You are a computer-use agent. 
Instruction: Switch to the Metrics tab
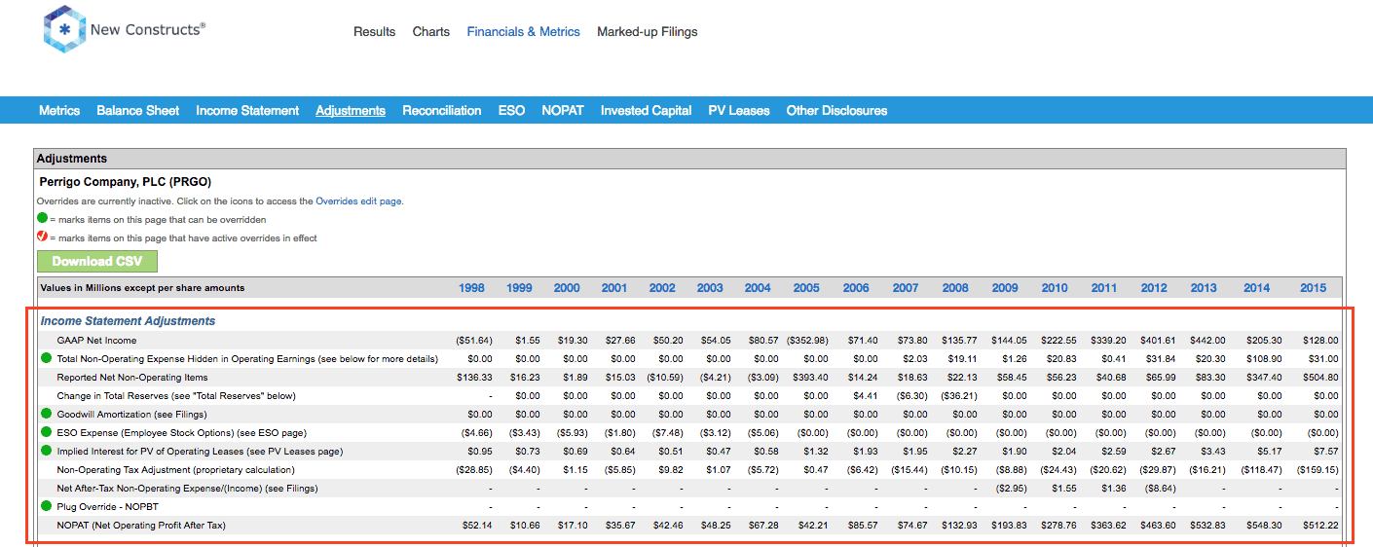pos(59,111)
